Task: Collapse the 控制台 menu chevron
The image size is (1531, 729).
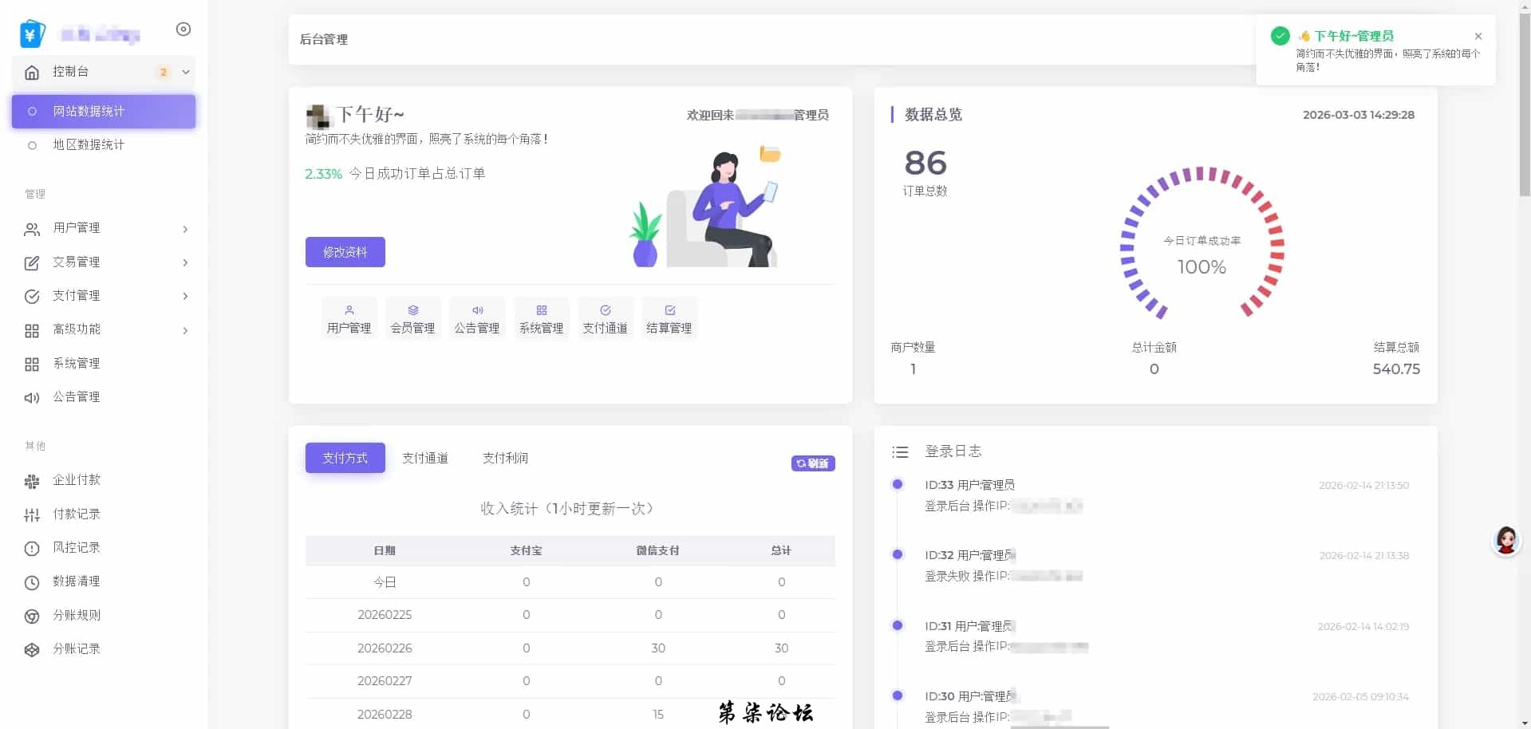Action: pyautogui.click(x=186, y=72)
